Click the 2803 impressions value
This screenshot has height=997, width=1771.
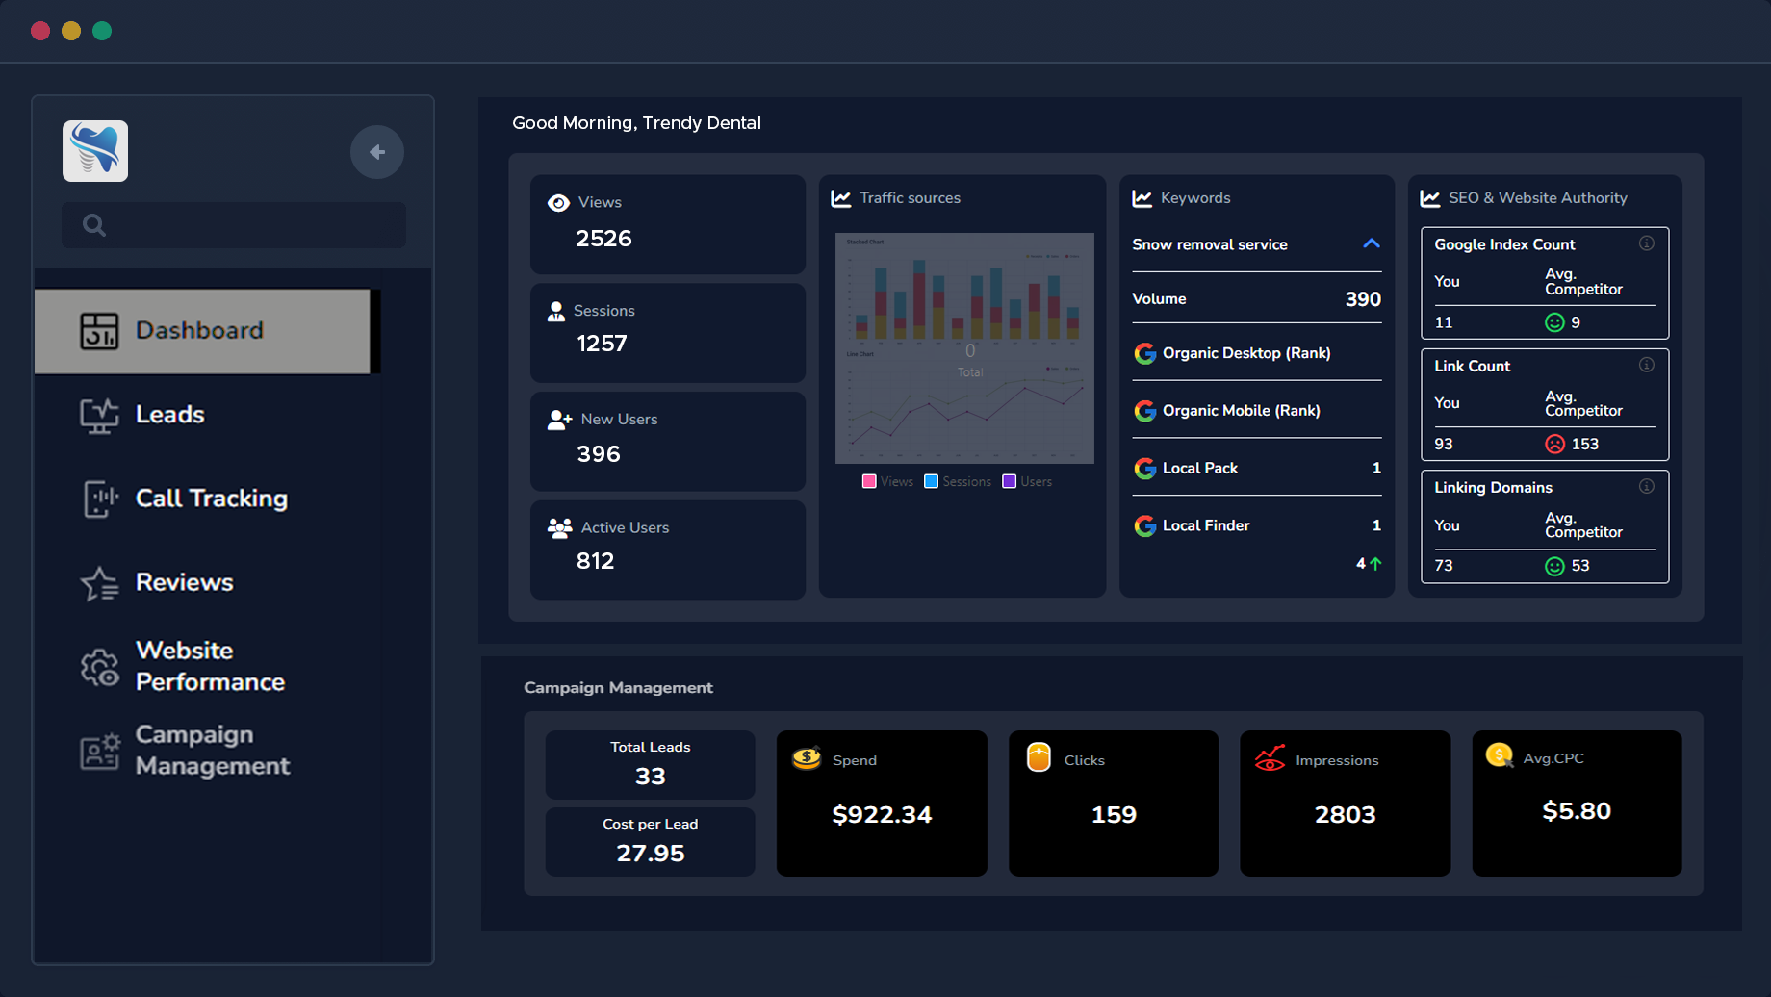pos(1346,815)
